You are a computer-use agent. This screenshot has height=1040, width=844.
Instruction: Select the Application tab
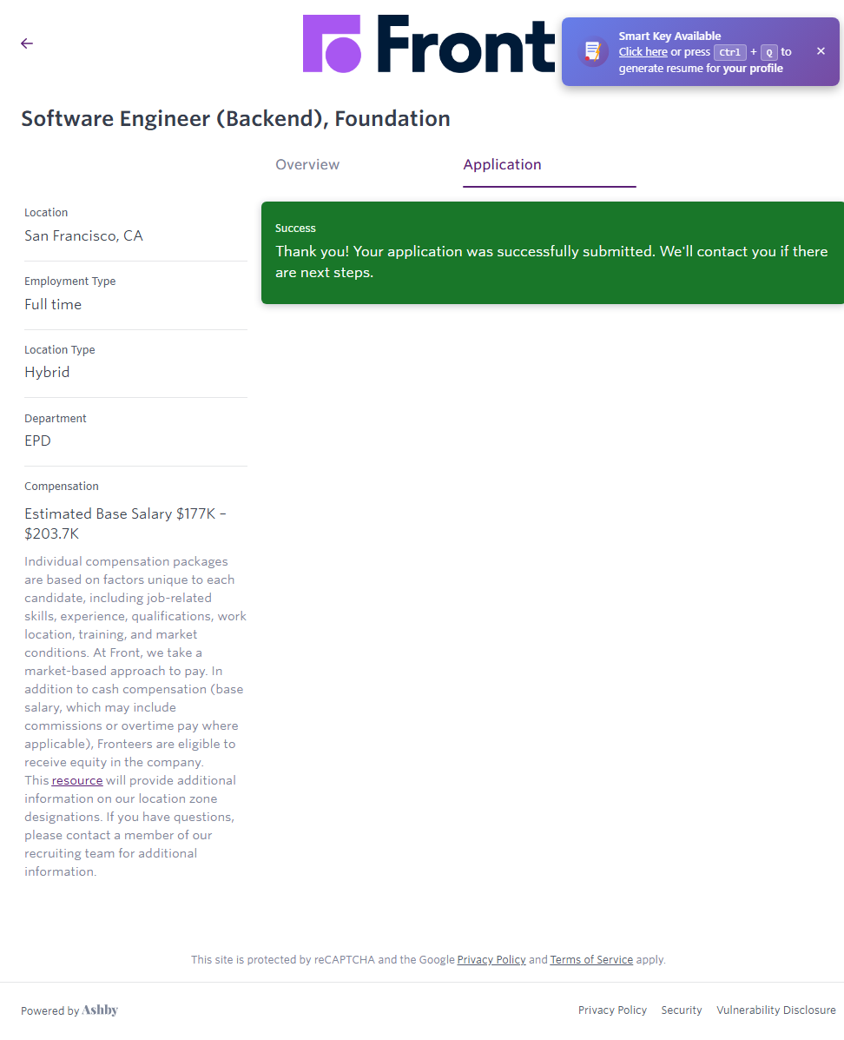[x=502, y=164]
